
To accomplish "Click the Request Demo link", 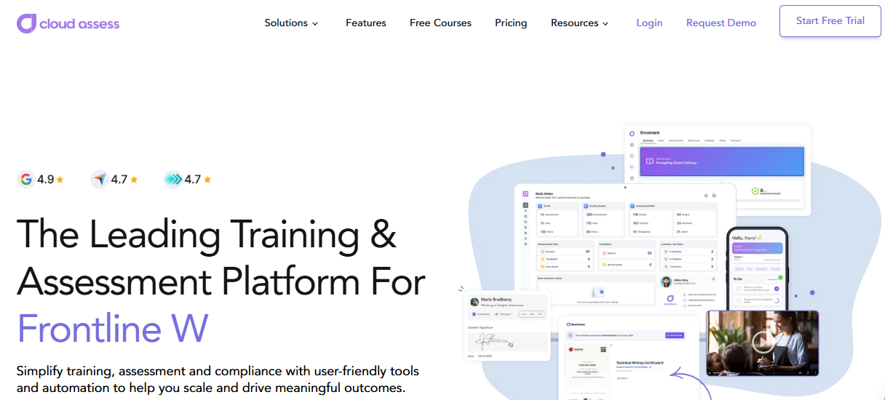I will (721, 23).
